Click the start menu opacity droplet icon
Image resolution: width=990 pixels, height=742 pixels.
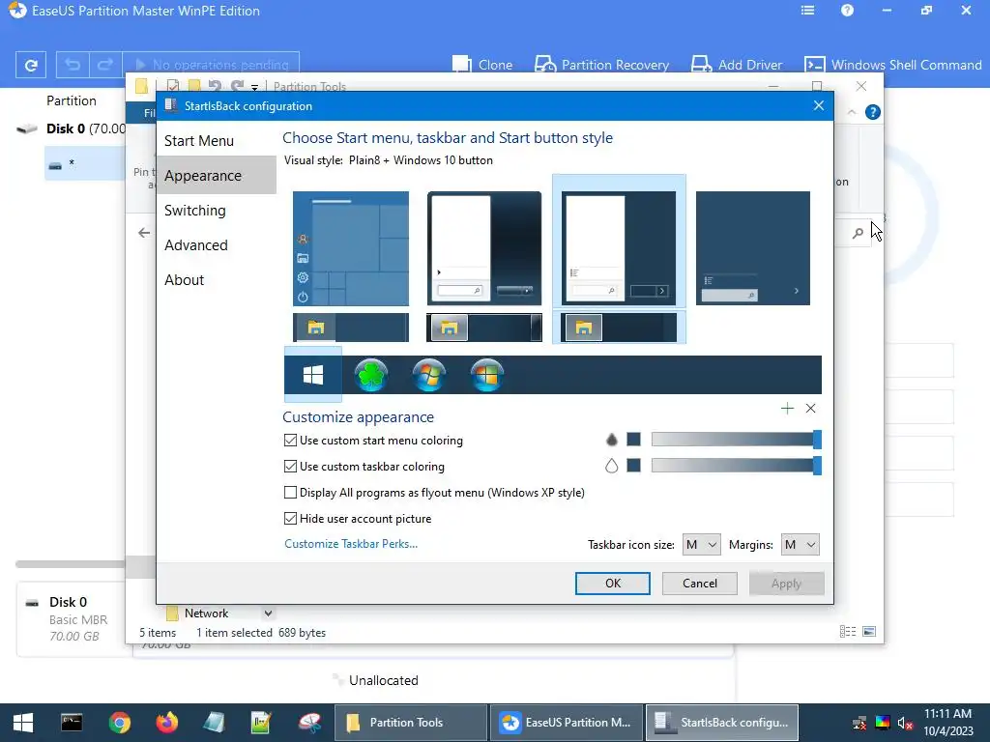click(611, 440)
